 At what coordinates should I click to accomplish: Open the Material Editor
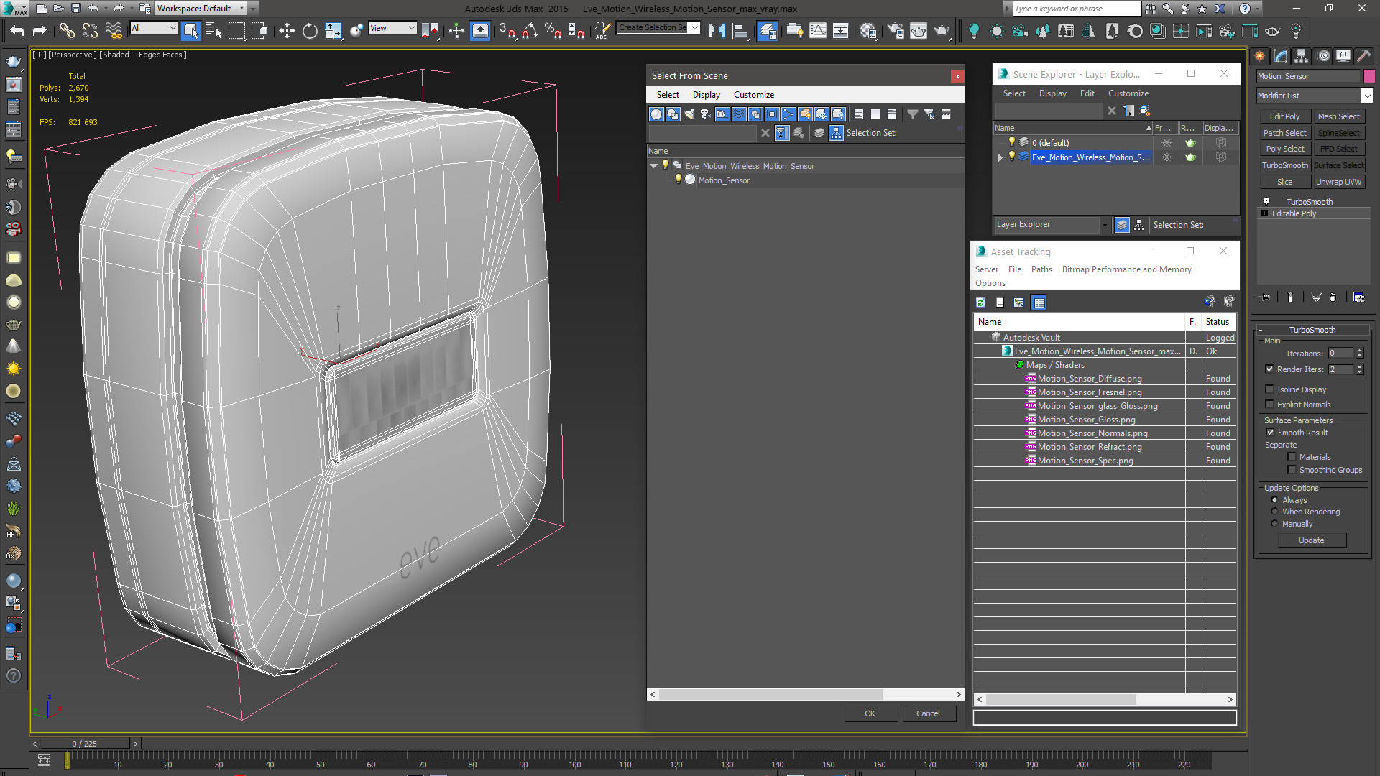click(868, 30)
